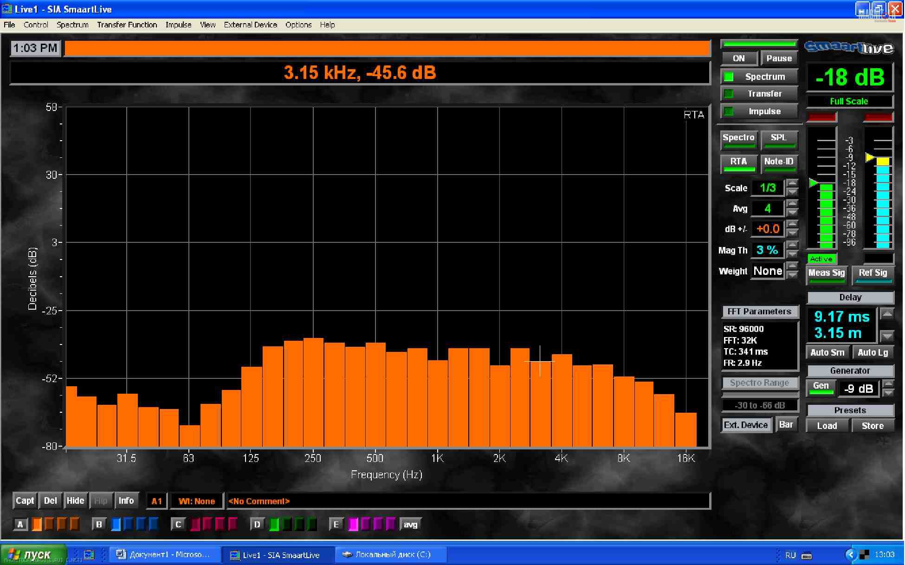The width and height of the screenshot is (905, 565).
Task: Decrease the Avg value
Action: coord(793,213)
